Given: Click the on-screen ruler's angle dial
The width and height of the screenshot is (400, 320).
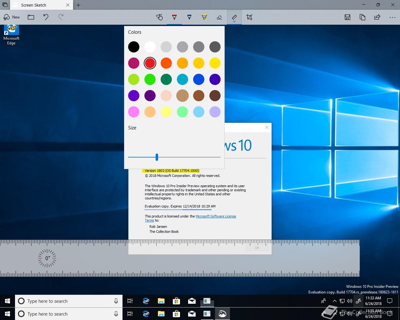Looking at the screenshot, I should point(47,258).
